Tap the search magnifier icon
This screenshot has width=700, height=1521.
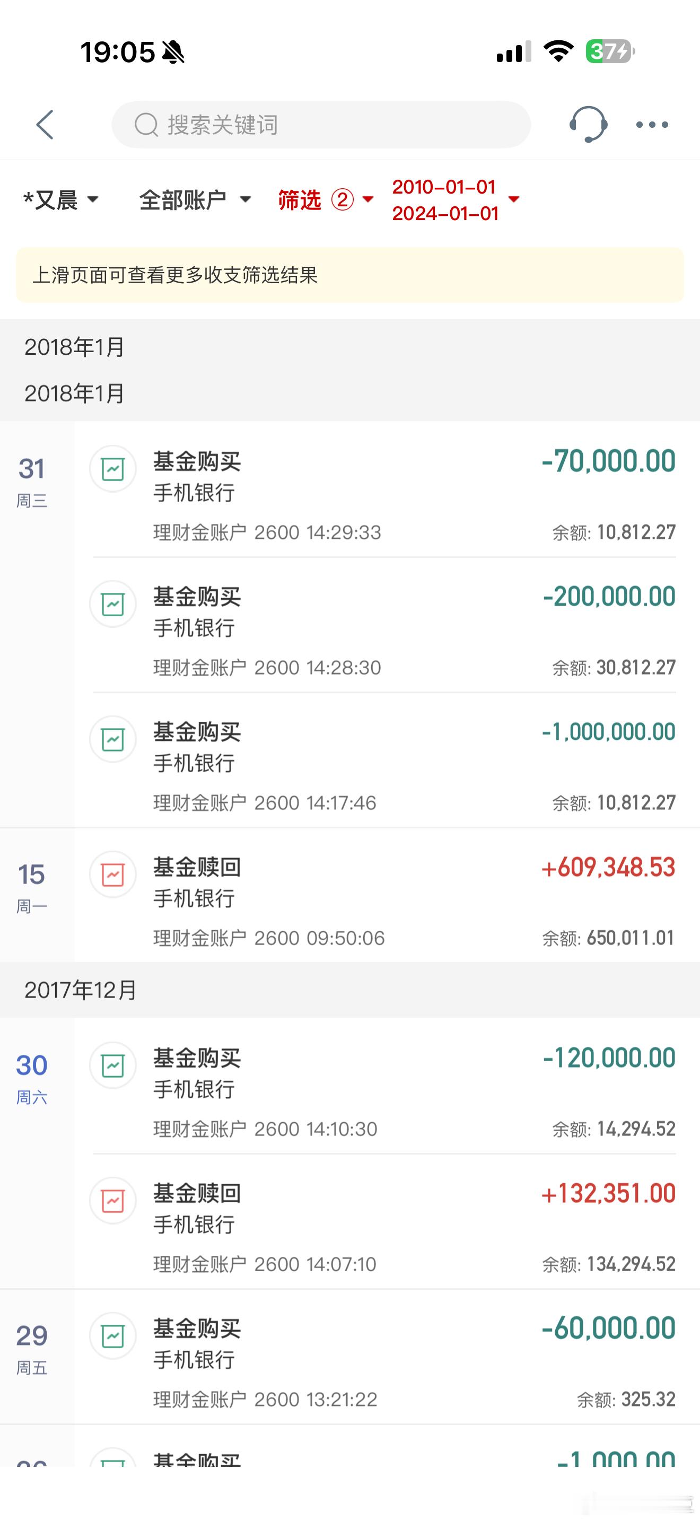(146, 125)
